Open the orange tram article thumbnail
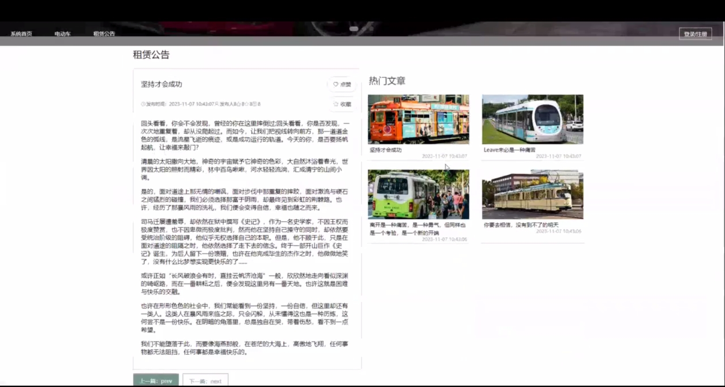Viewport: 725px width, 387px height. tap(418, 119)
